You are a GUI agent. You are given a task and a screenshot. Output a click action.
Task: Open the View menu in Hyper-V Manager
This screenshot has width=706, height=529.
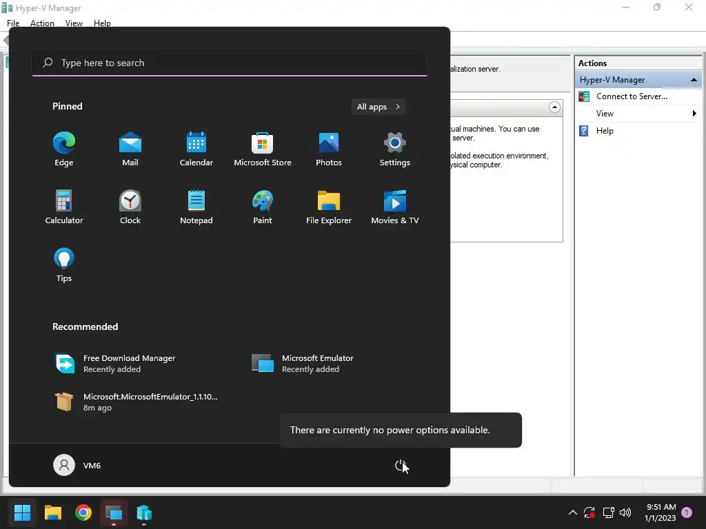point(74,23)
